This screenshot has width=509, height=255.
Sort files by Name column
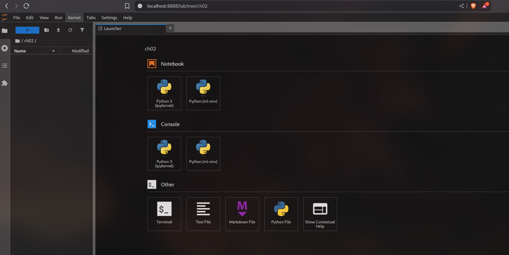[x=20, y=51]
